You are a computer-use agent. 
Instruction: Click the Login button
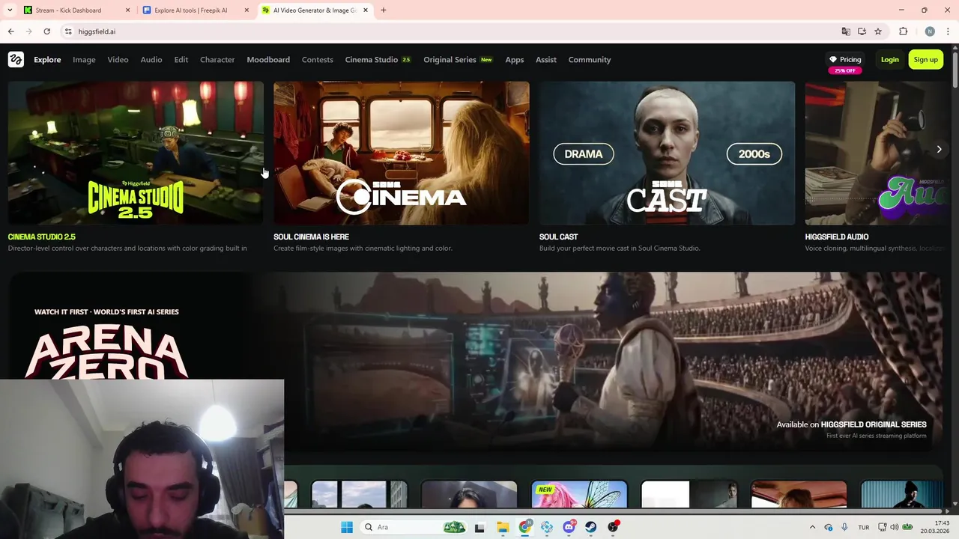(x=890, y=60)
